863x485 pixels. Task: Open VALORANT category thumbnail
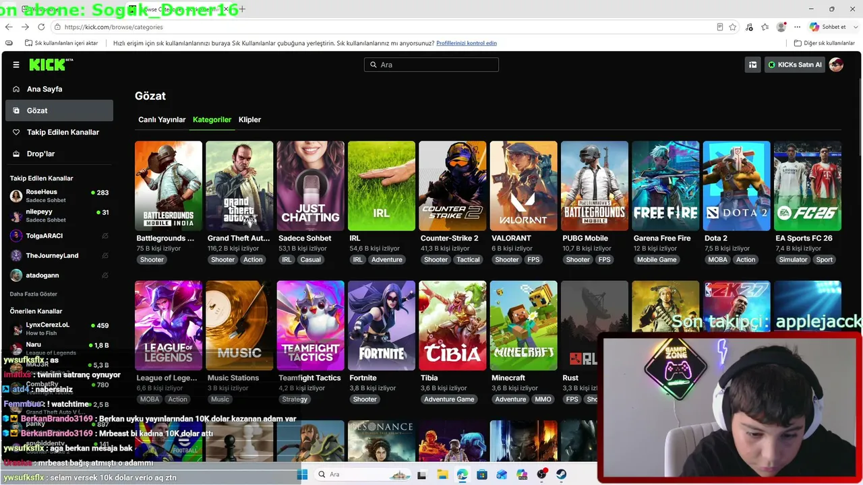[x=524, y=186]
